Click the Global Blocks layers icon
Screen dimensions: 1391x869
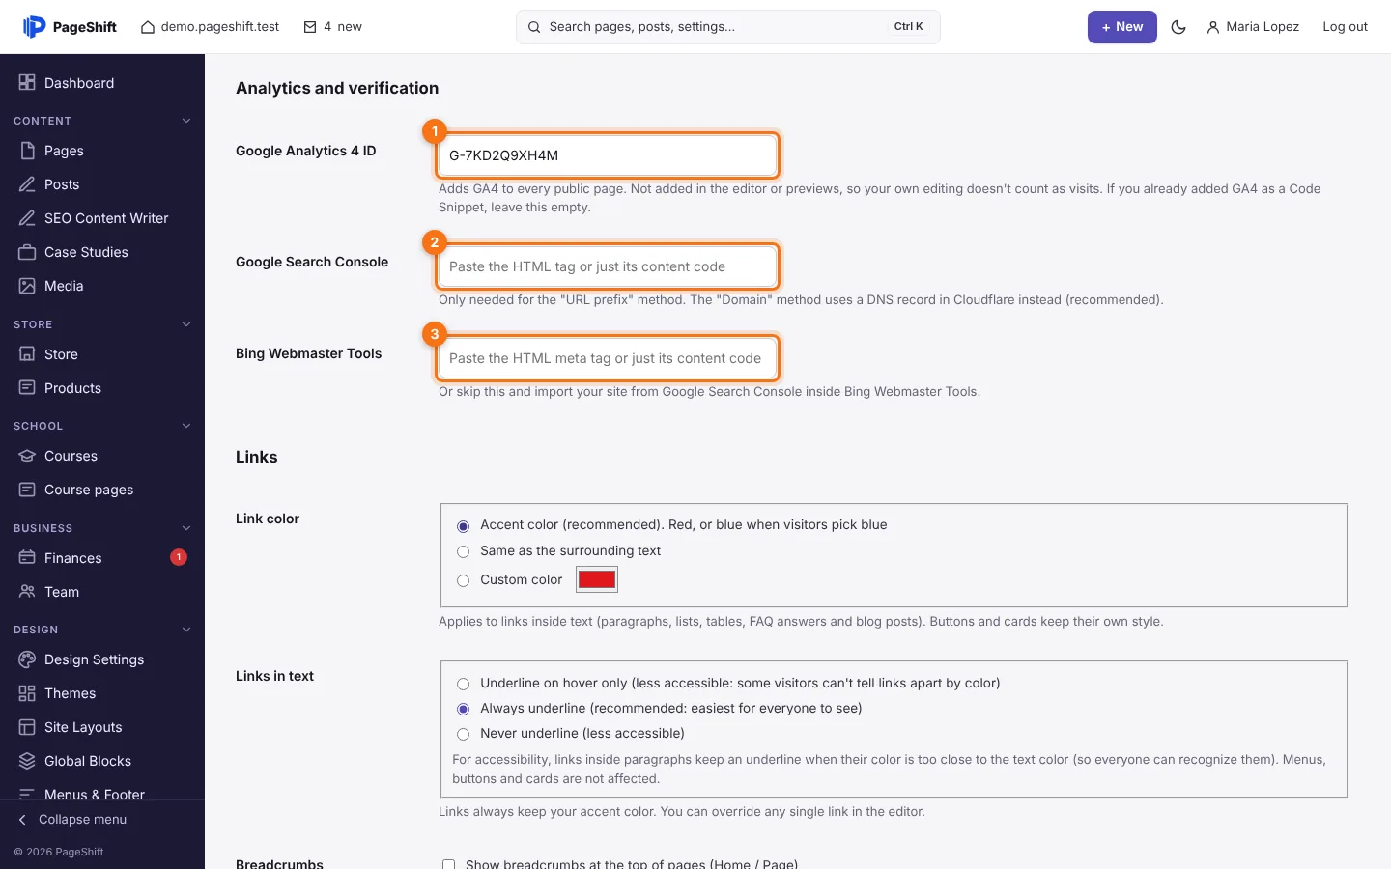point(27,761)
